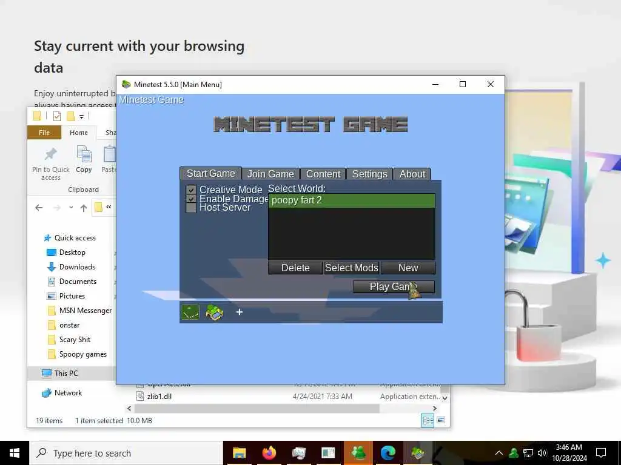Click Pin to Quick access in Explorer ribbon

(51, 163)
